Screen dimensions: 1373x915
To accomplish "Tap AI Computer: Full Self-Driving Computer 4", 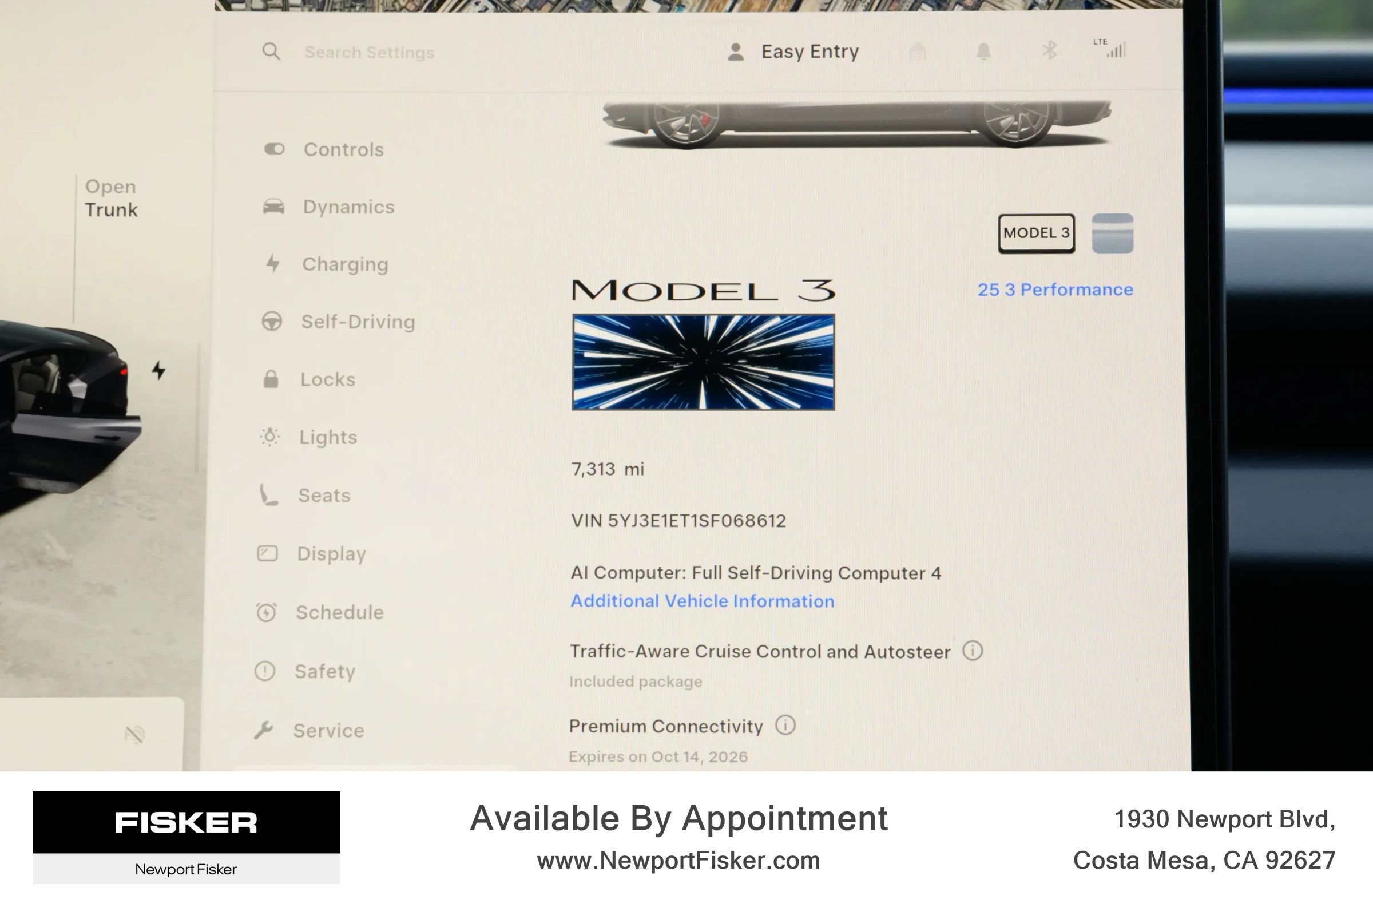I will tap(756, 573).
